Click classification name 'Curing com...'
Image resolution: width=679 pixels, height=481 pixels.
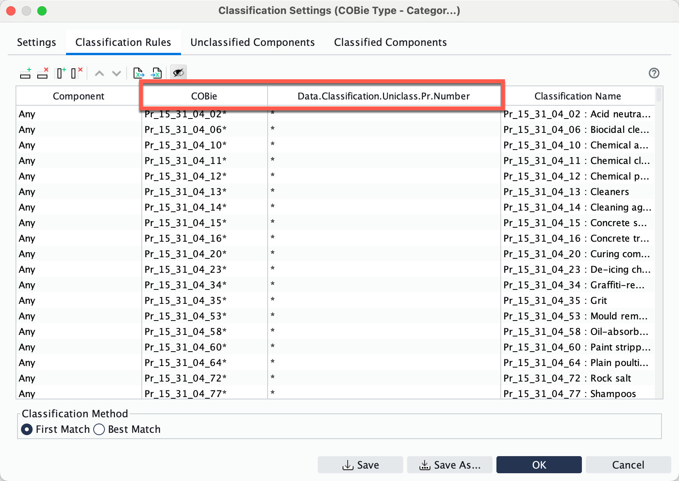[x=578, y=254]
